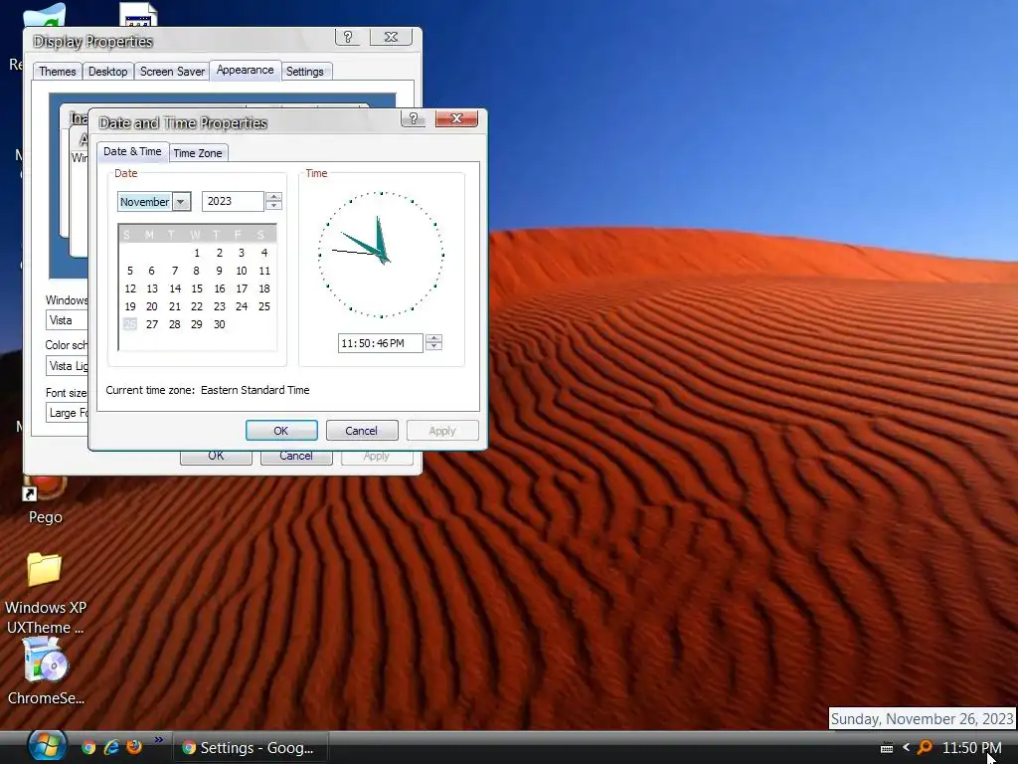Select highlighted day 26 in the calendar
The image size is (1018, 764).
[x=130, y=324]
